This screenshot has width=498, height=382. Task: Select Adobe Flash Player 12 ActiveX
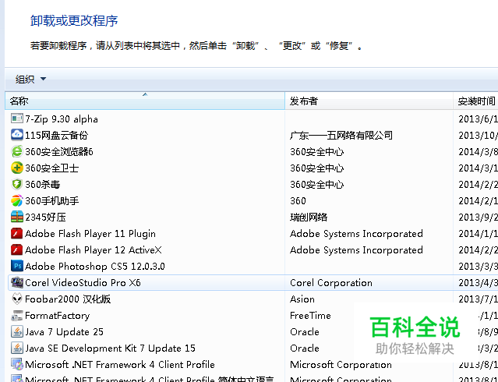point(94,250)
